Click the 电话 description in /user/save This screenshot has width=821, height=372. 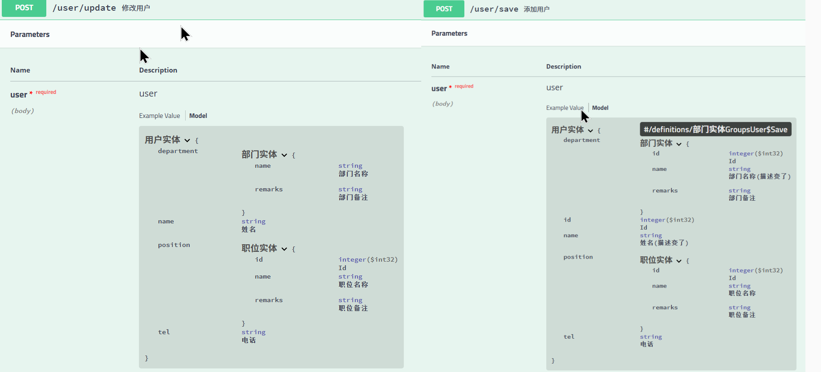coord(646,344)
